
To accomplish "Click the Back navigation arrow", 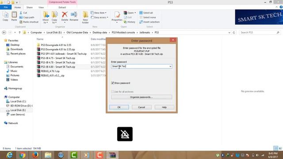I will (x=4, y=32).
